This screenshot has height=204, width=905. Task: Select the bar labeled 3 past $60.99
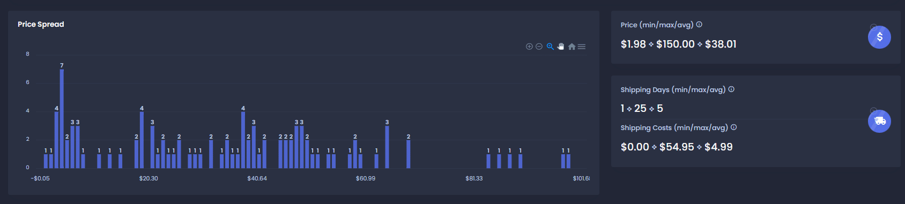coord(387,147)
